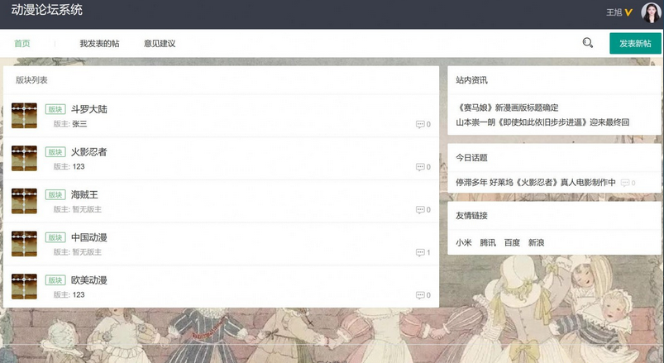Click the 版块 tag next to 欧美动漫

coord(55,280)
